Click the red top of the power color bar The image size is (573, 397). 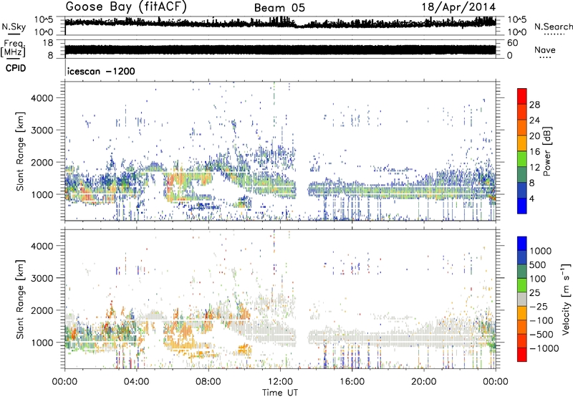click(522, 96)
